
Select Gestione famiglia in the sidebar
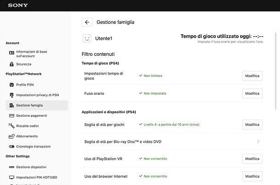coord(37,105)
